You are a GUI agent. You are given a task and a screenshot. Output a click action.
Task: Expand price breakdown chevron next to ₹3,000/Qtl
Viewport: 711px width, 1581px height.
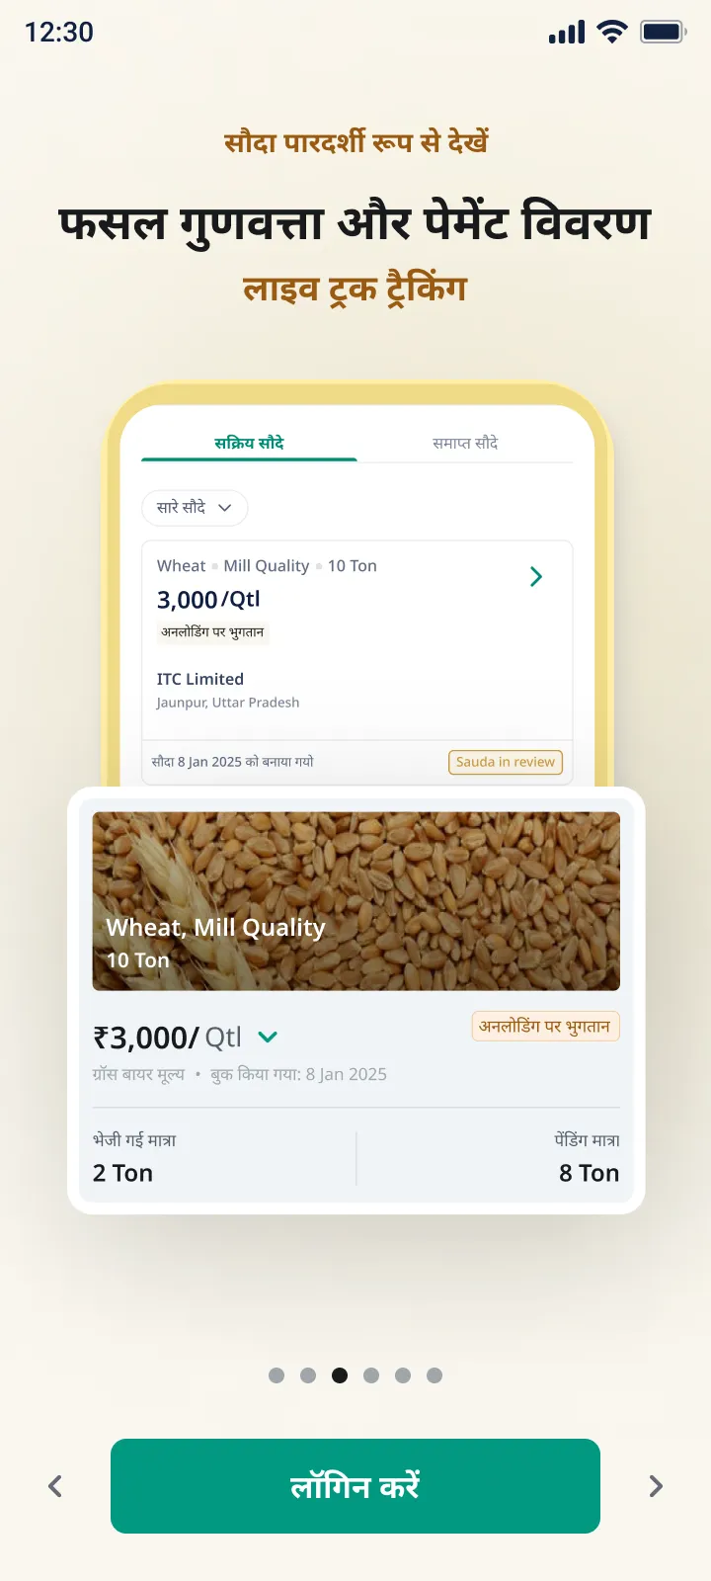[268, 1038]
